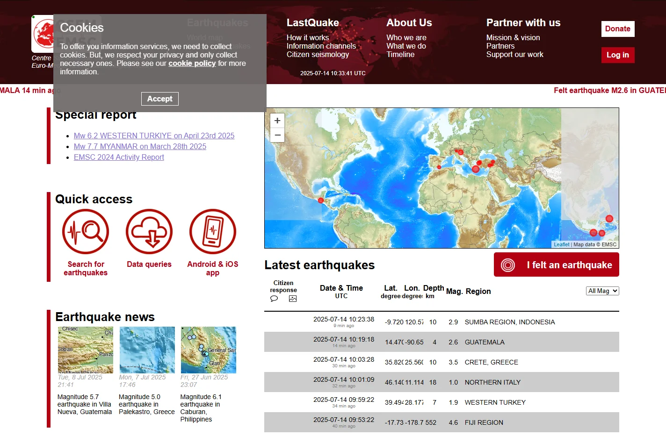Click the pictures column icon
The height and width of the screenshot is (436, 666).
[293, 299]
